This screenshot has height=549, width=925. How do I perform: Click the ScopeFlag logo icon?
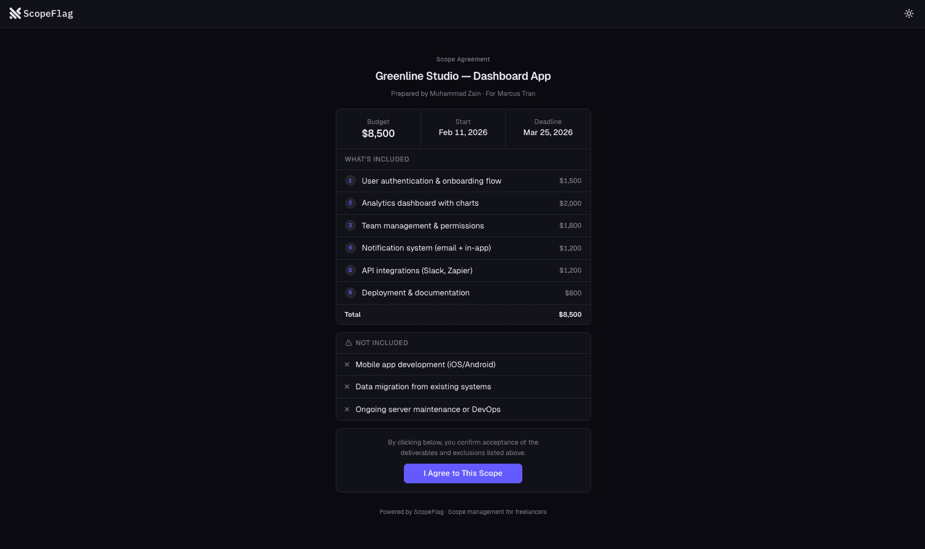pyautogui.click(x=15, y=13)
